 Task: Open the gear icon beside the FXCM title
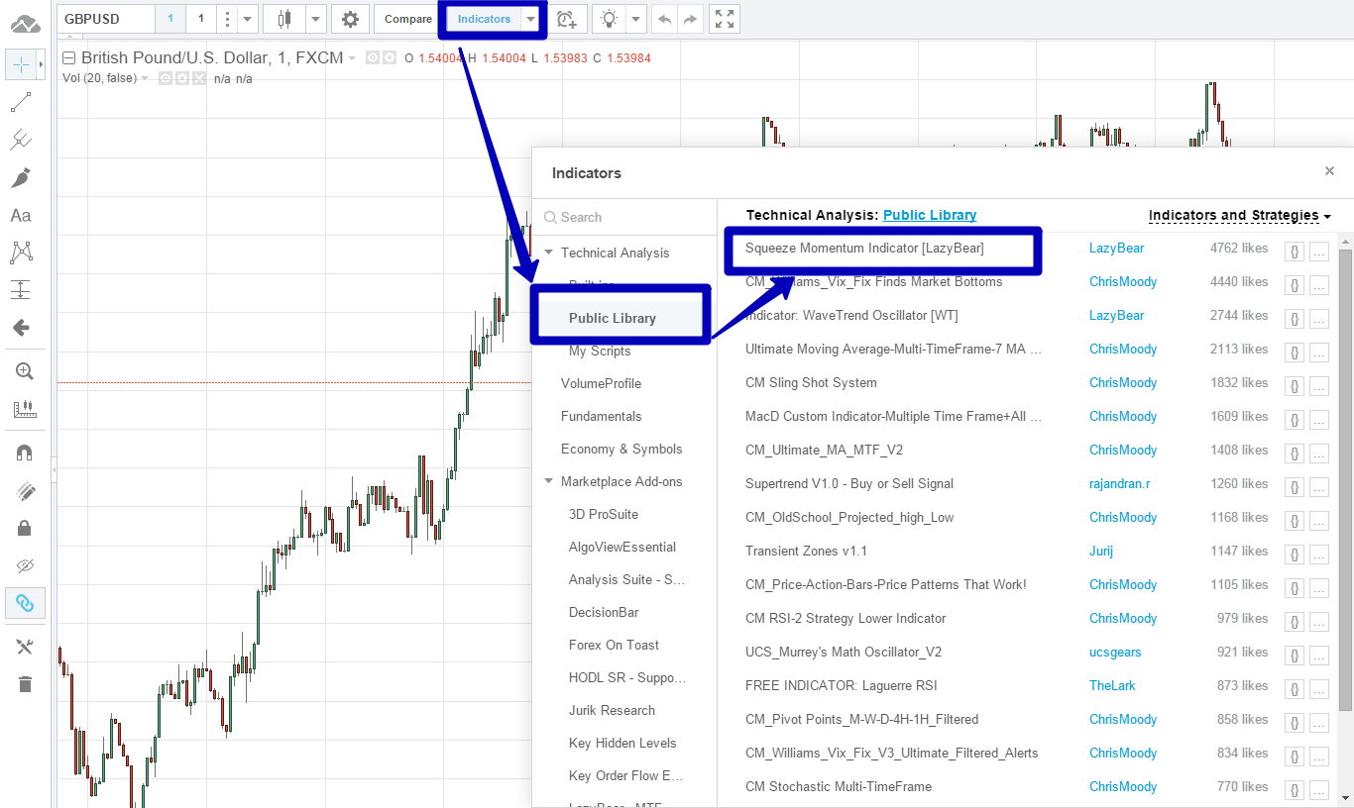[390, 58]
